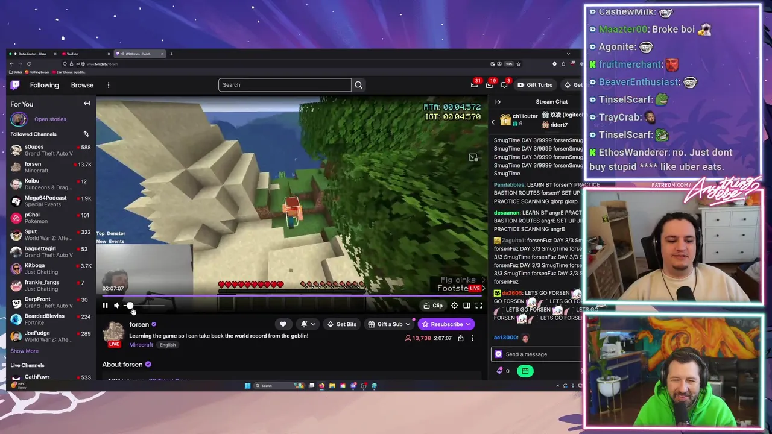Open the Twitch home logo
The height and width of the screenshot is (434, 772).
16,85
